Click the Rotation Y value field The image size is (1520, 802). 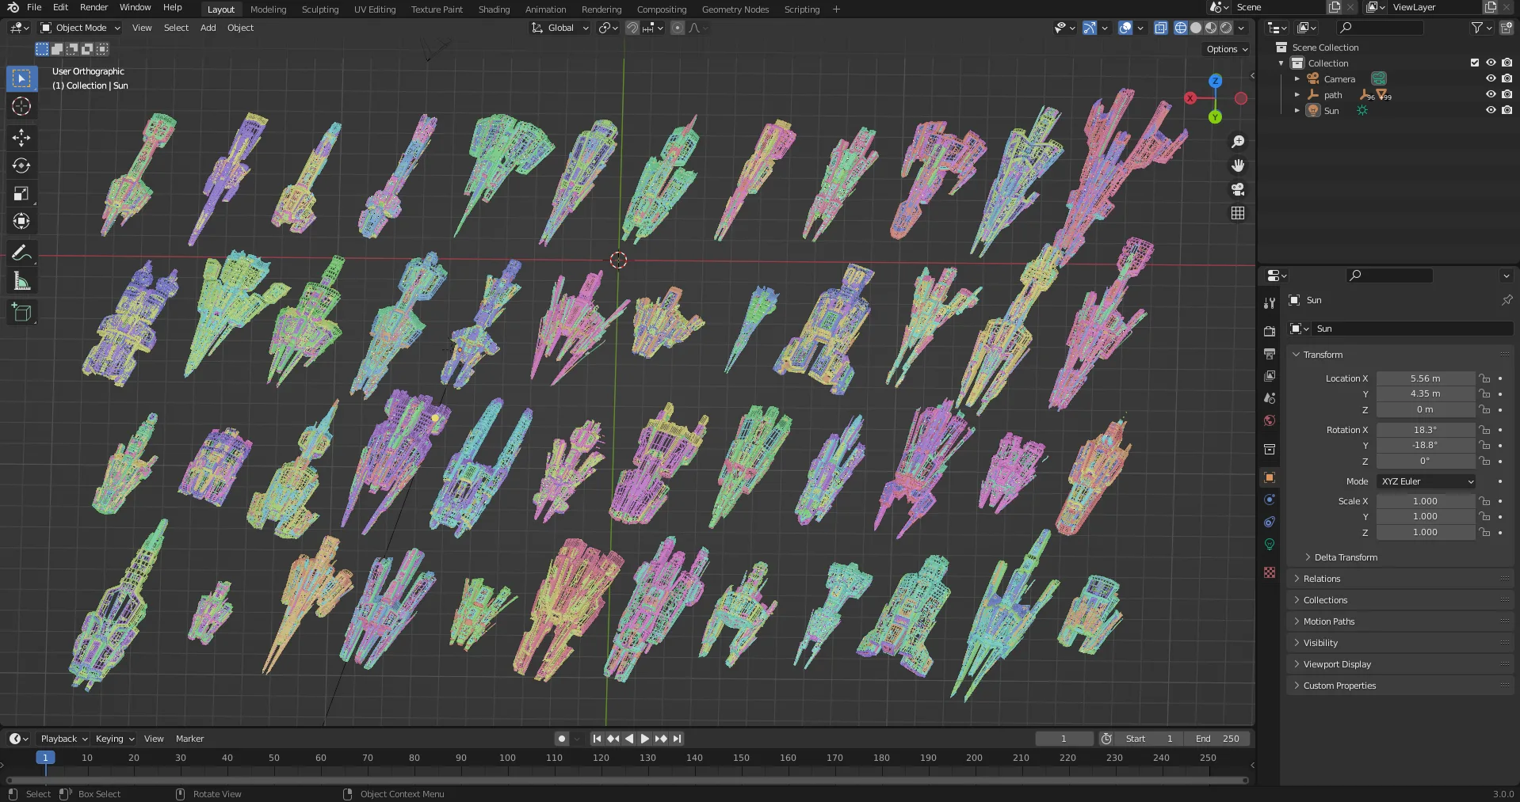click(x=1425, y=445)
